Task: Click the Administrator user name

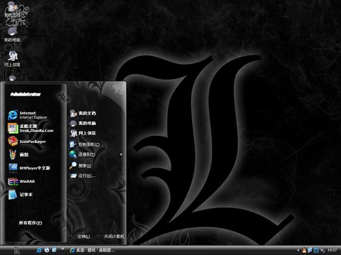Action: pyautogui.click(x=26, y=94)
